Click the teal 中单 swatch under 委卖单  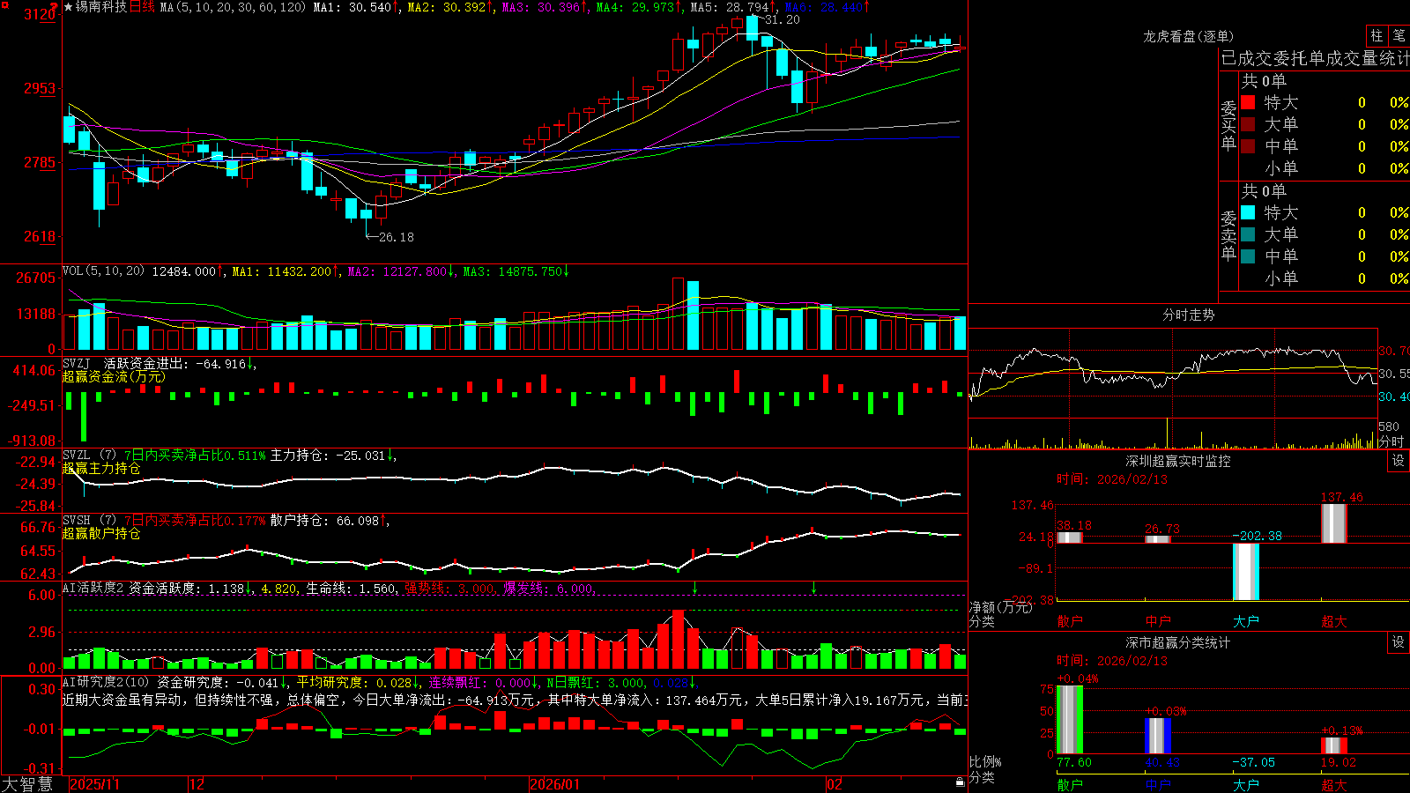tap(1248, 256)
